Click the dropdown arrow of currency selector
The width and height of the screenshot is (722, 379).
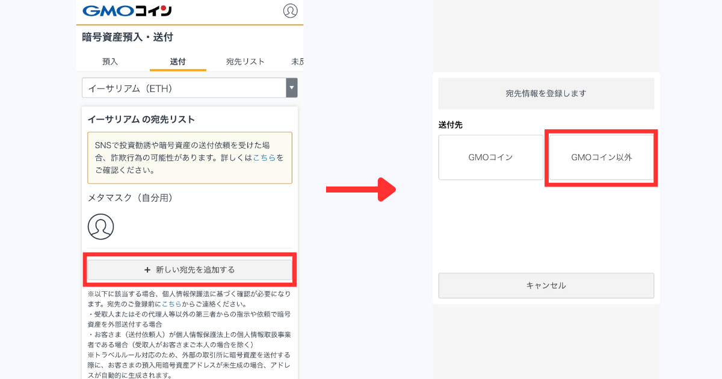click(x=292, y=88)
